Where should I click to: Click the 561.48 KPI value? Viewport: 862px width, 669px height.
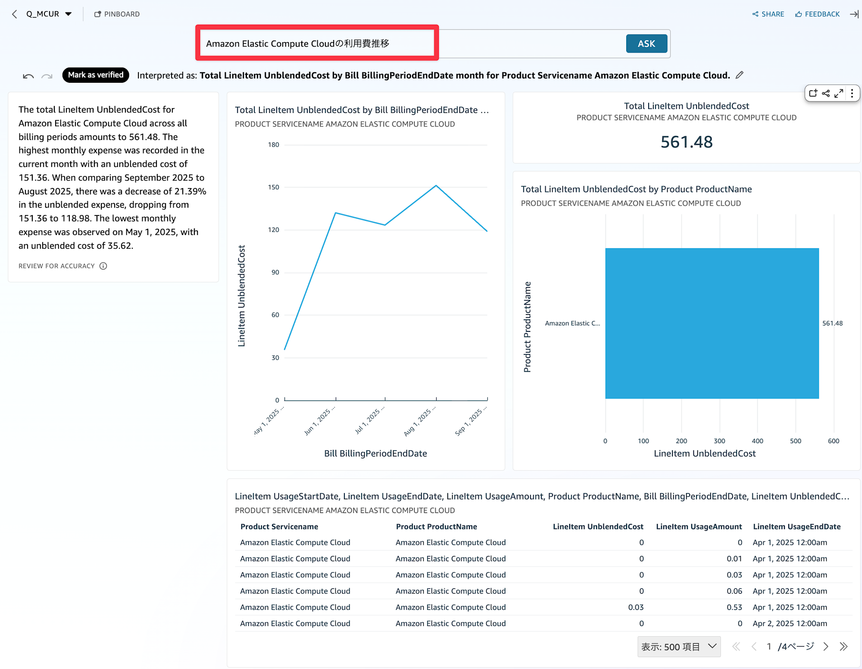click(x=687, y=142)
